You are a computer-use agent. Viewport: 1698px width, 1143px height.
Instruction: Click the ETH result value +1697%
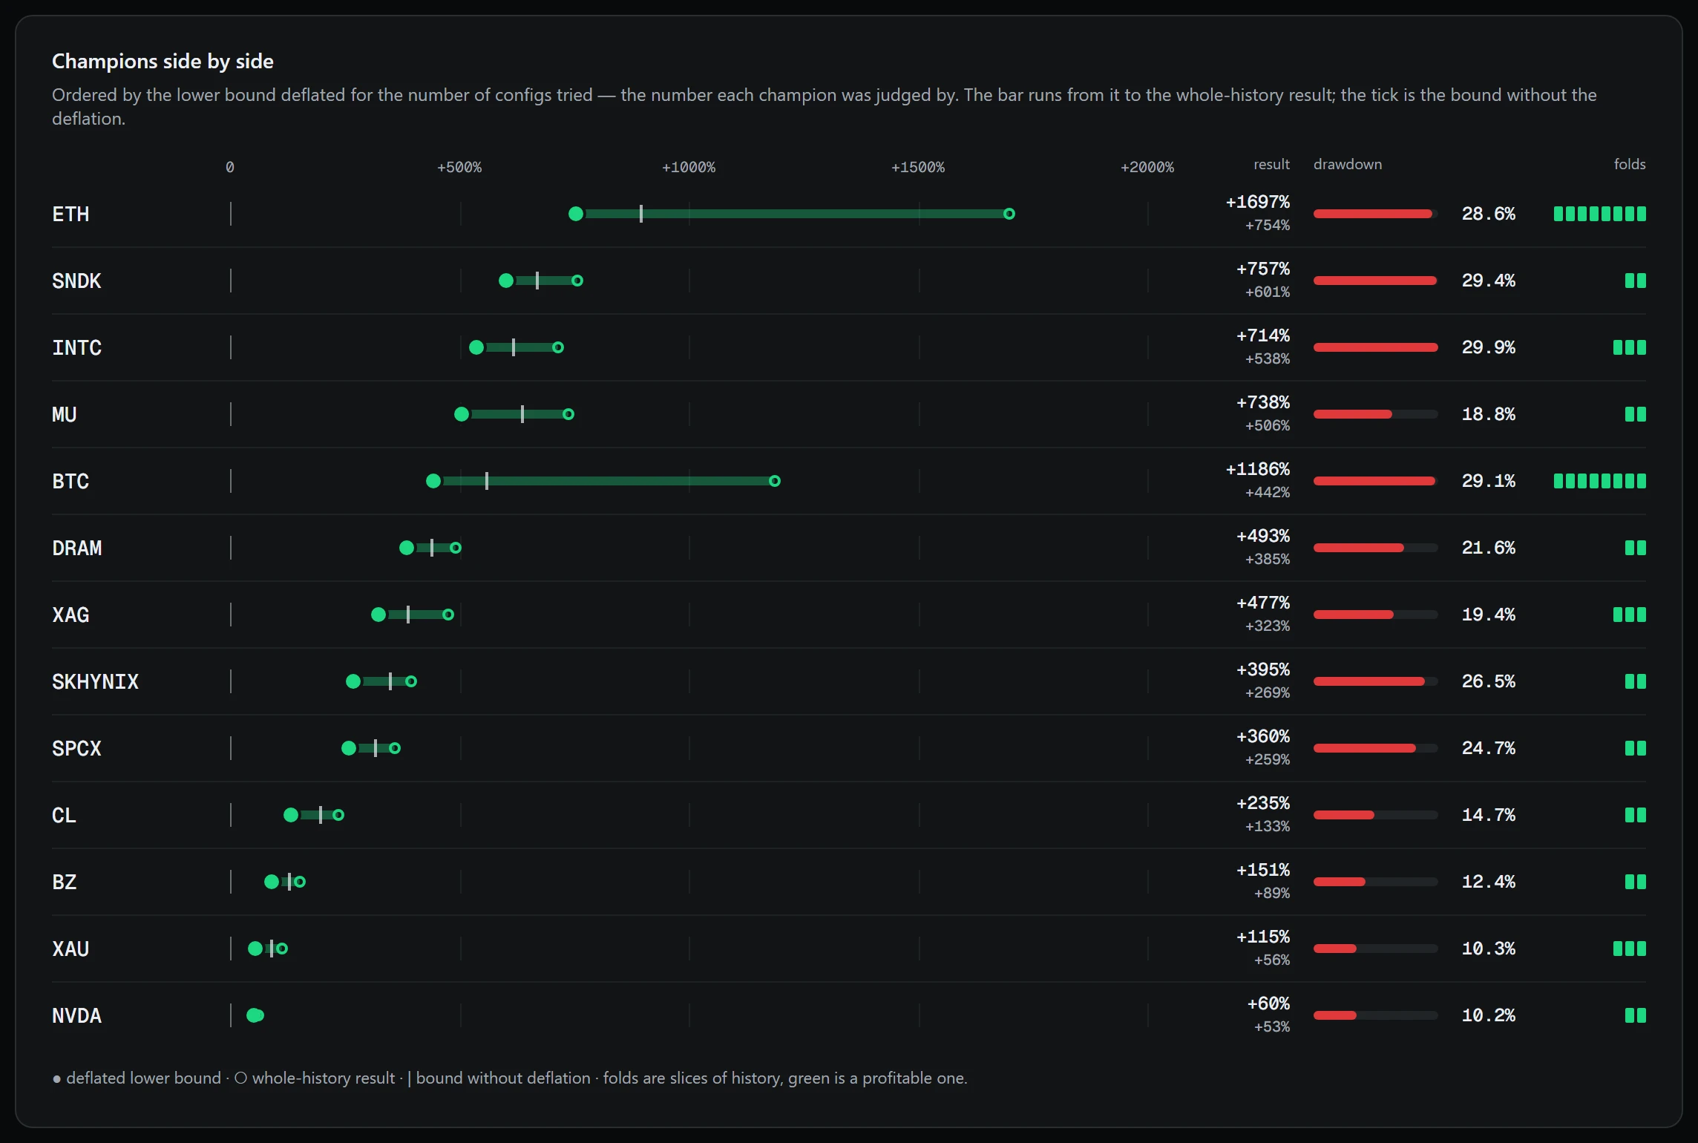click(x=1258, y=202)
